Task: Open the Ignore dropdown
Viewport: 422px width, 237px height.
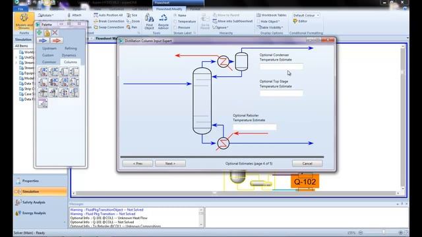Action: point(221,27)
